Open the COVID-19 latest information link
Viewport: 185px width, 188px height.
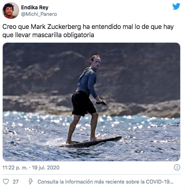[x=105, y=182]
